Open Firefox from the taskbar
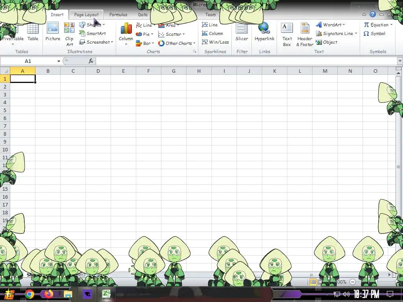 tap(48, 294)
